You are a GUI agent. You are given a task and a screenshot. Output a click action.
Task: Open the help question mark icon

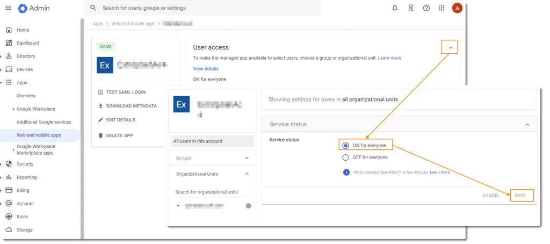426,8
